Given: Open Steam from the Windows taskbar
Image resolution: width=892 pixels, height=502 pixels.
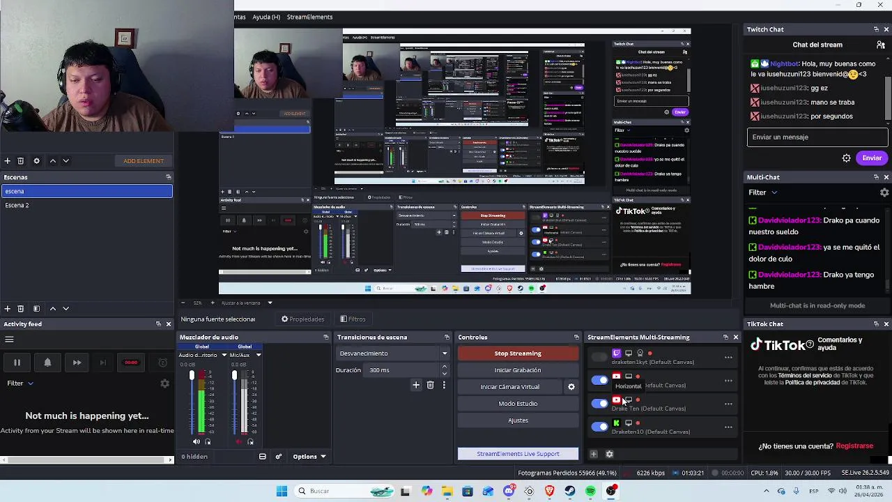Looking at the screenshot, I should [570, 492].
